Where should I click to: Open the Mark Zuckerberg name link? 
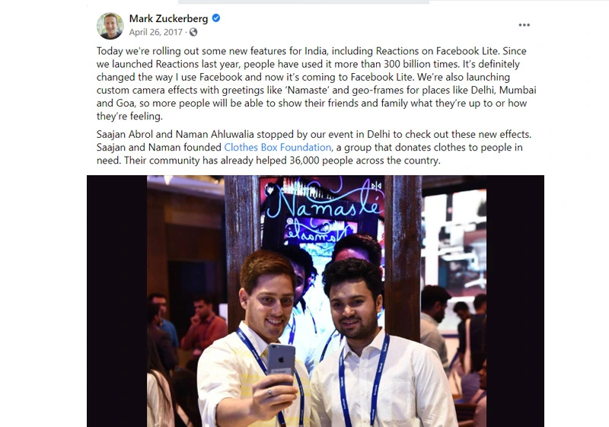(x=168, y=18)
